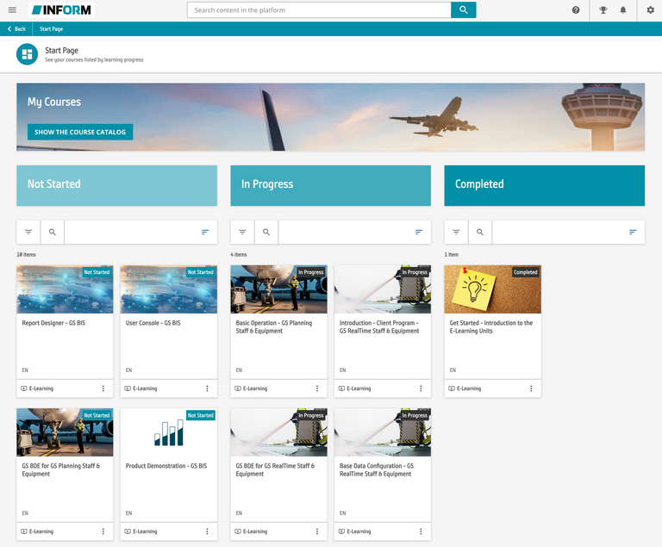
Task: Click E-Learning icon on User Console card
Action: pos(128,388)
